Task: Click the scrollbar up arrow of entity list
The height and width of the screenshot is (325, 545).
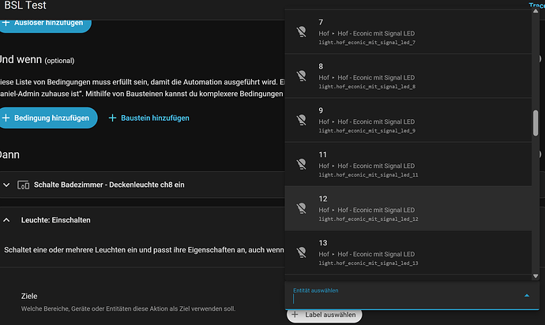Action: click(536, 11)
